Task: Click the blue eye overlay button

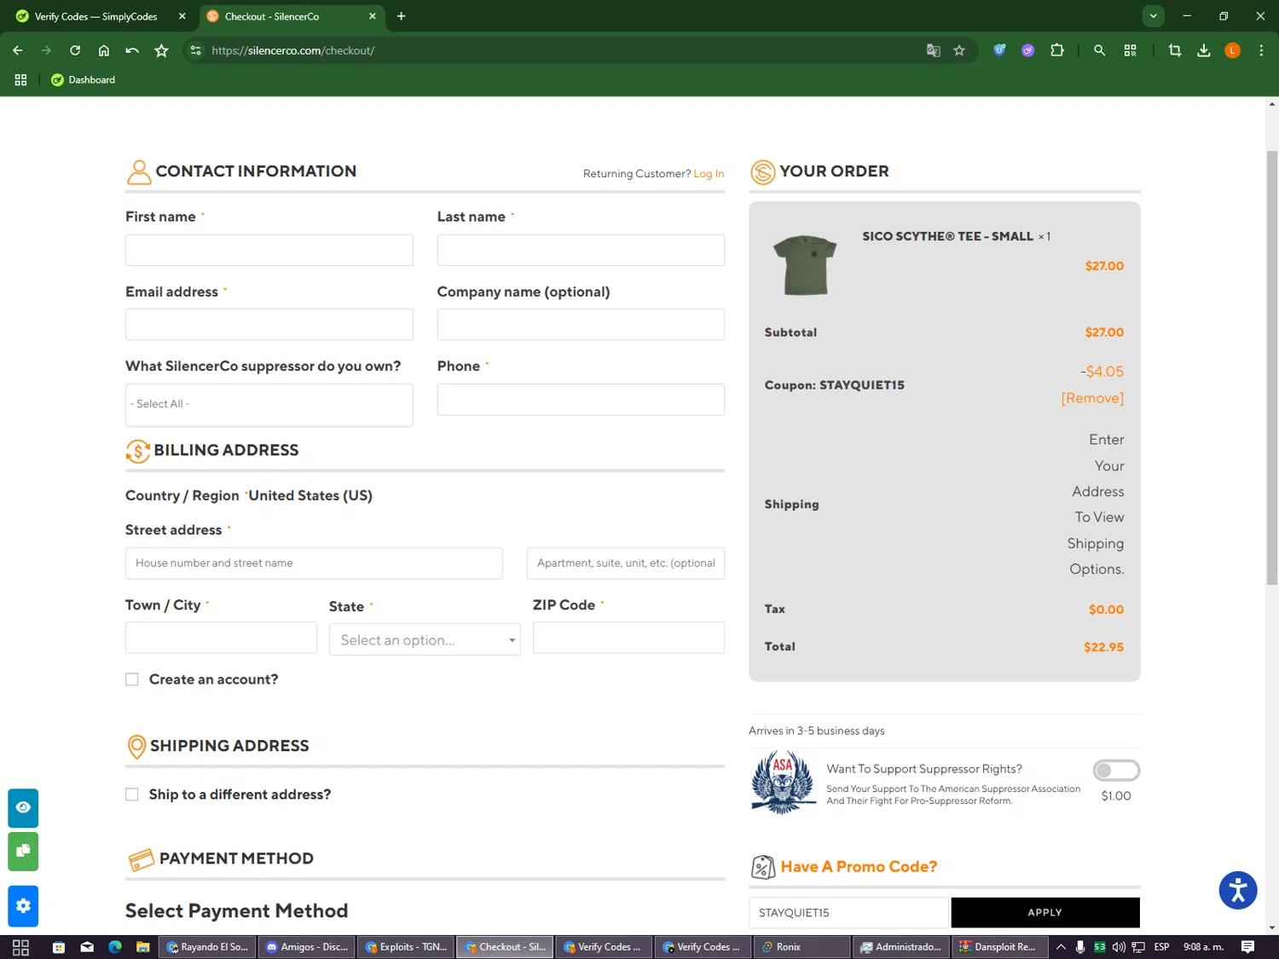Action: pos(23,807)
